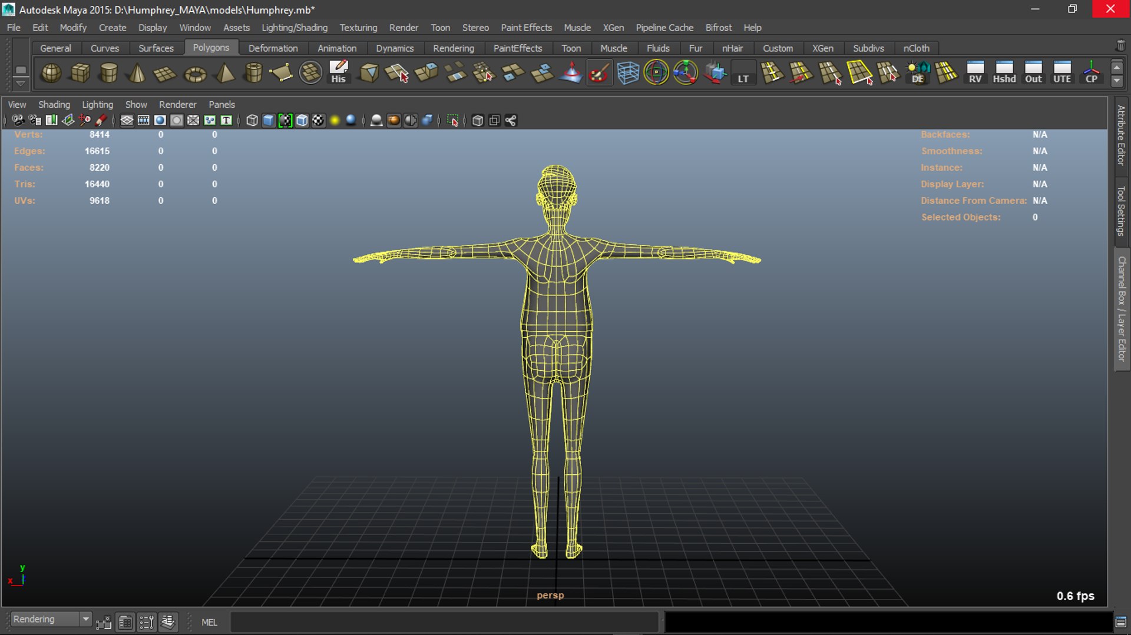The width and height of the screenshot is (1131, 635).
Task: Switch to the Polygons shelf tab
Action: click(x=211, y=48)
